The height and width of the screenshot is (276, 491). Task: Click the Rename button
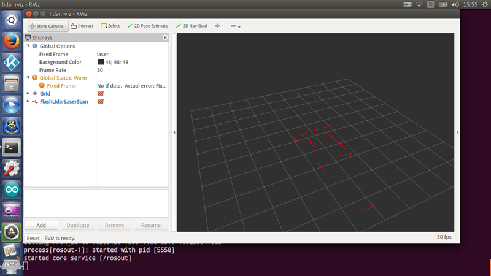click(150, 225)
